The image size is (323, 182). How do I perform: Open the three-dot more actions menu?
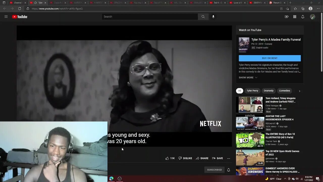point(229,158)
